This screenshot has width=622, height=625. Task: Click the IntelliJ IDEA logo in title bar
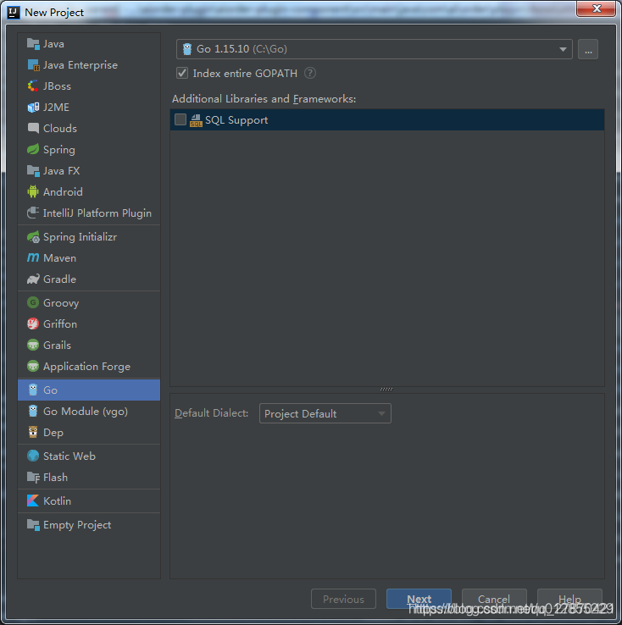click(14, 13)
